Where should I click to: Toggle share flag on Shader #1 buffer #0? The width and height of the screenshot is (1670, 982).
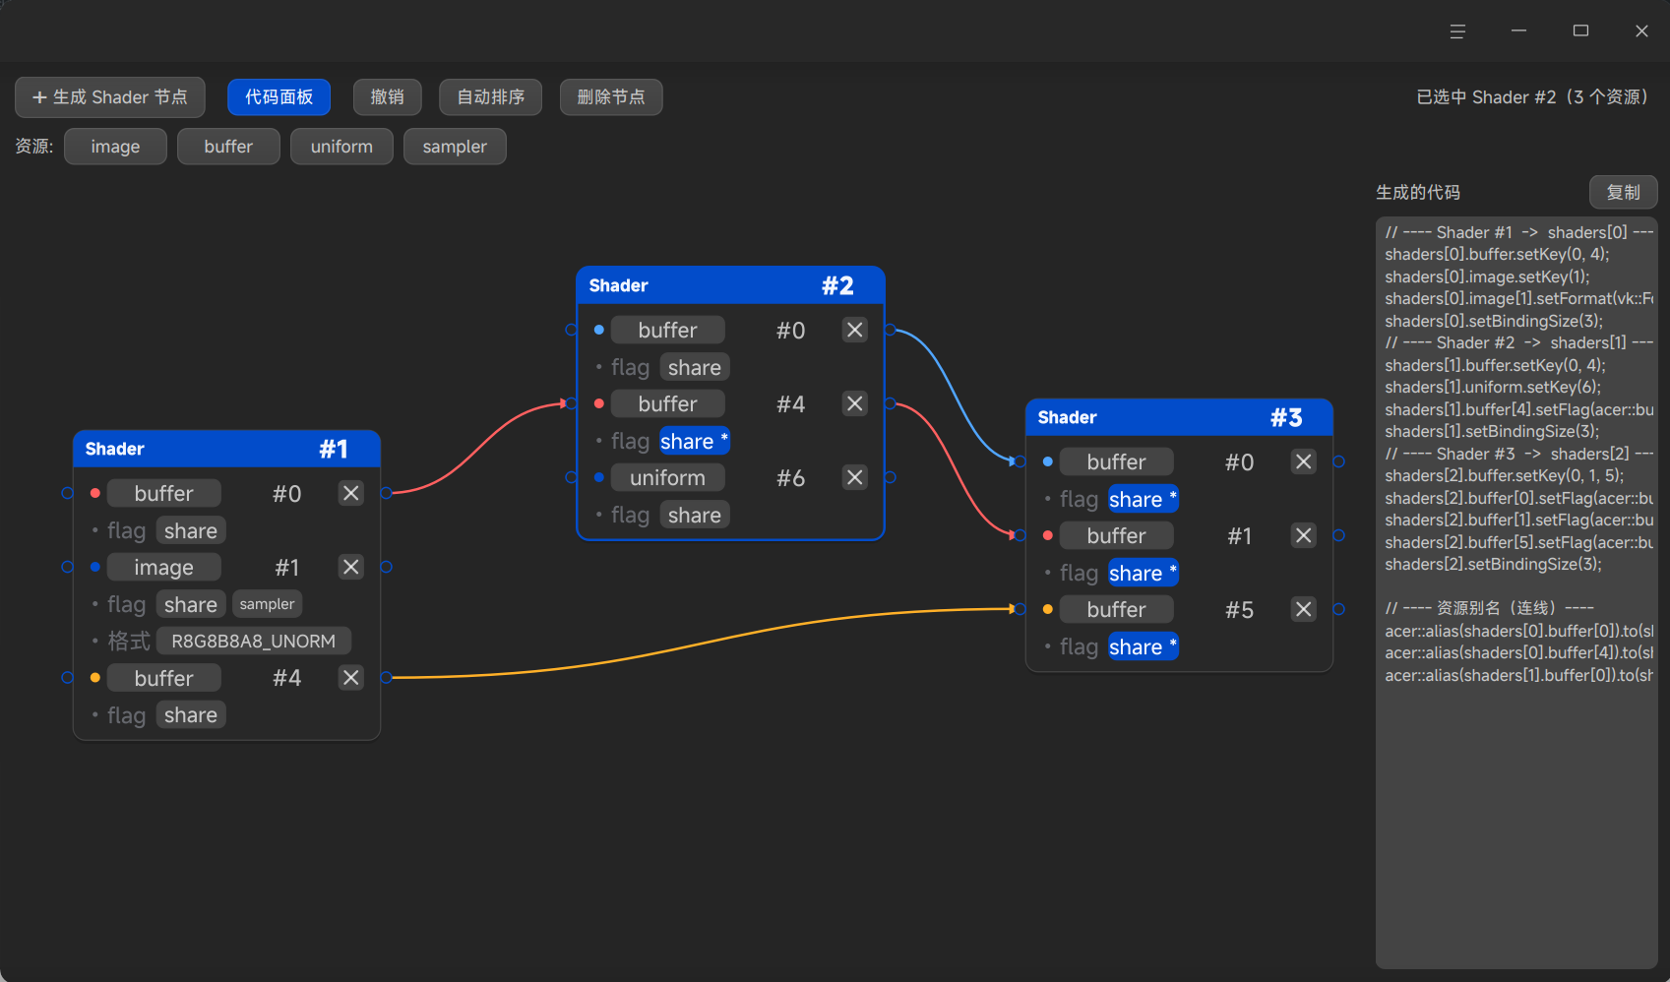tap(191, 530)
